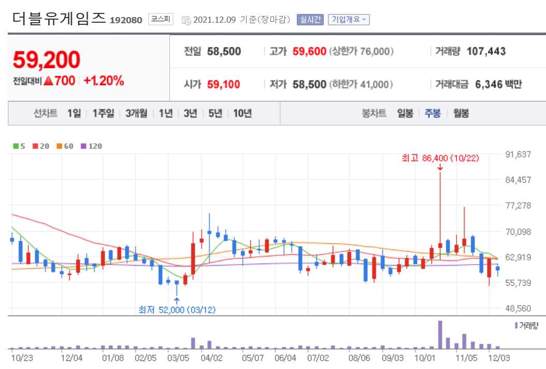Click the purple 120-period moving average swatch
Viewport: 546px width, 369px height.
point(83,146)
